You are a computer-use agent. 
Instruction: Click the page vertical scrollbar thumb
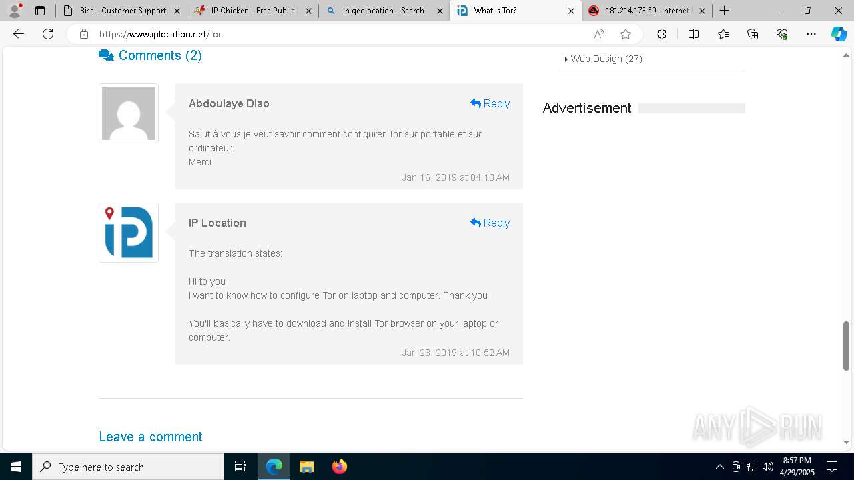[846, 346]
